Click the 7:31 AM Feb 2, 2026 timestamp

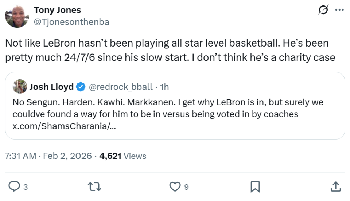(x=48, y=156)
